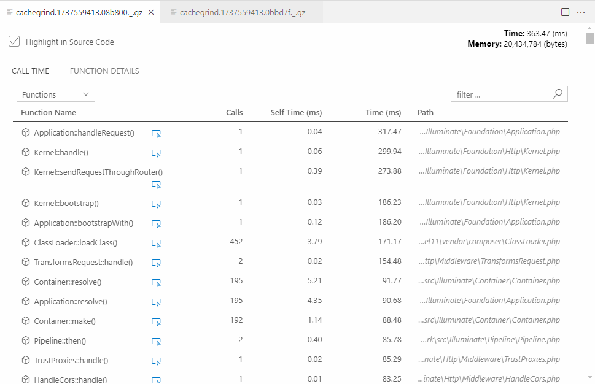595x384 pixels.
Task: Select Container::make() function name
Action: point(64,321)
